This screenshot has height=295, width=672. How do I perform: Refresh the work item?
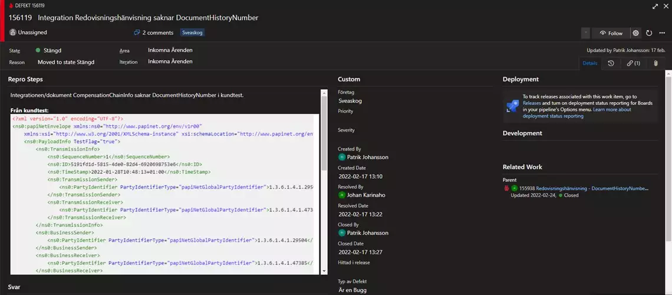click(x=649, y=33)
